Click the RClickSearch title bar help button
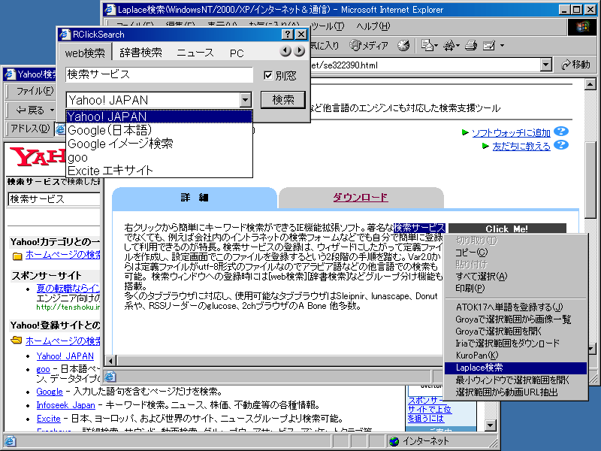601x451 pixels. [x=287, y=35]
